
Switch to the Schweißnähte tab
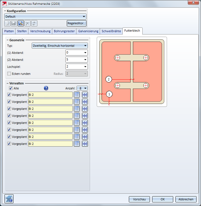click(x=111, y=31)
